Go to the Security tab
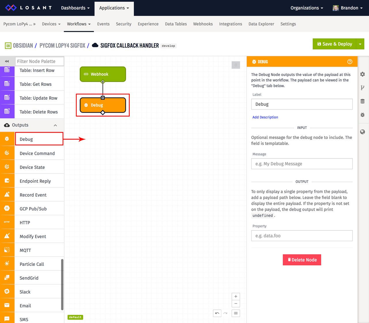 click(124, 24)
